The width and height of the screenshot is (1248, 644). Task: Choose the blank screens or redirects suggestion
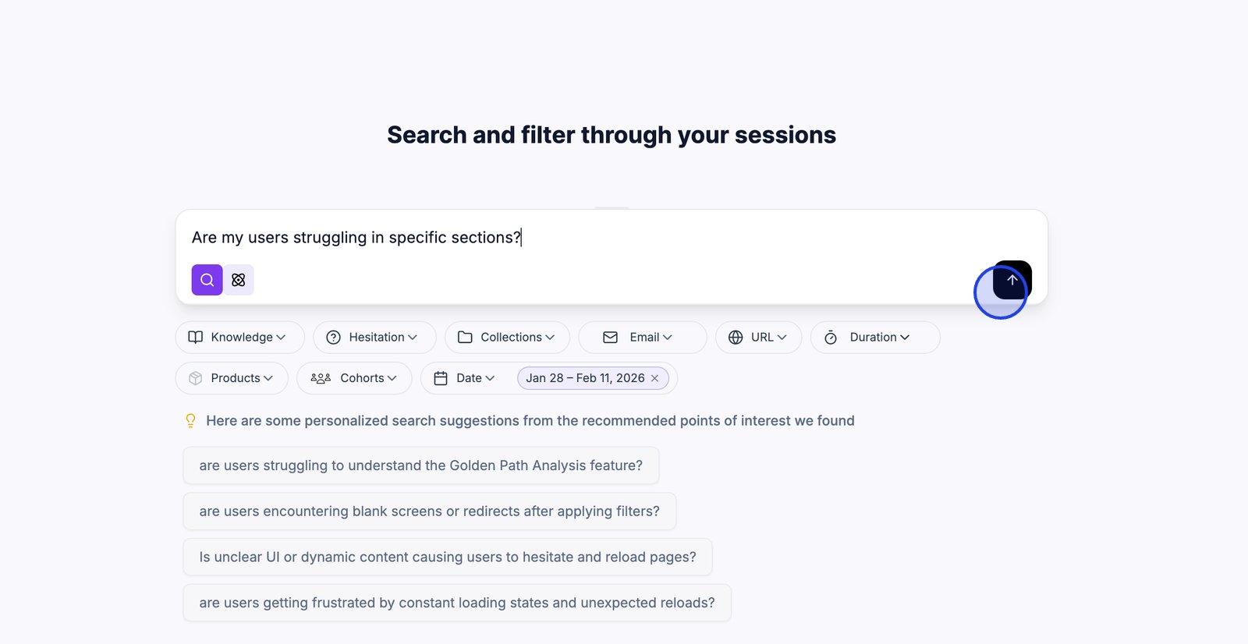click(x=429, y=511)
